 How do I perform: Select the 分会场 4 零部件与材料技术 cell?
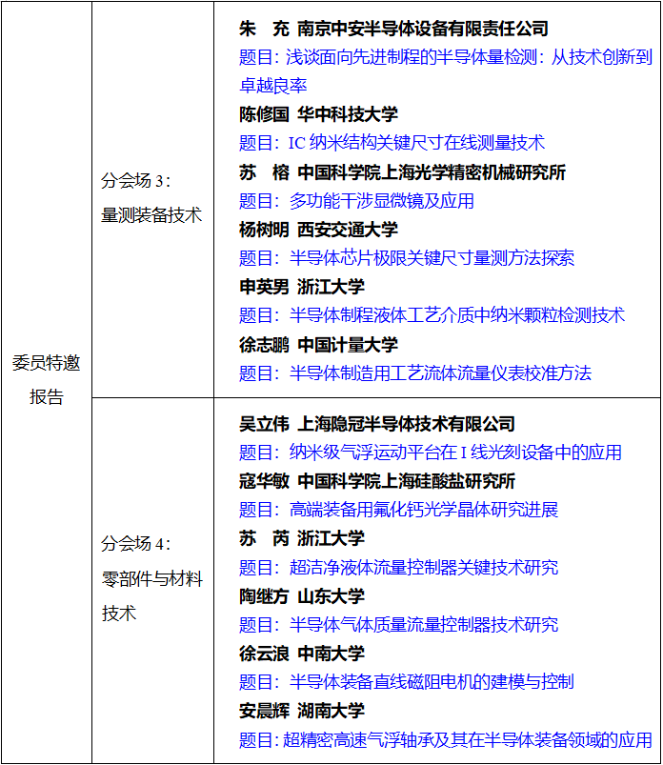tap(151, 578)
